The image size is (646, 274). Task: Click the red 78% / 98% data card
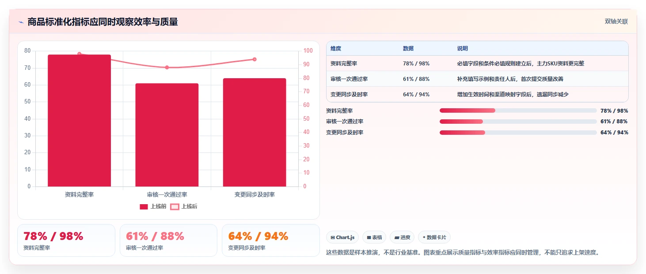coord(66,240)
